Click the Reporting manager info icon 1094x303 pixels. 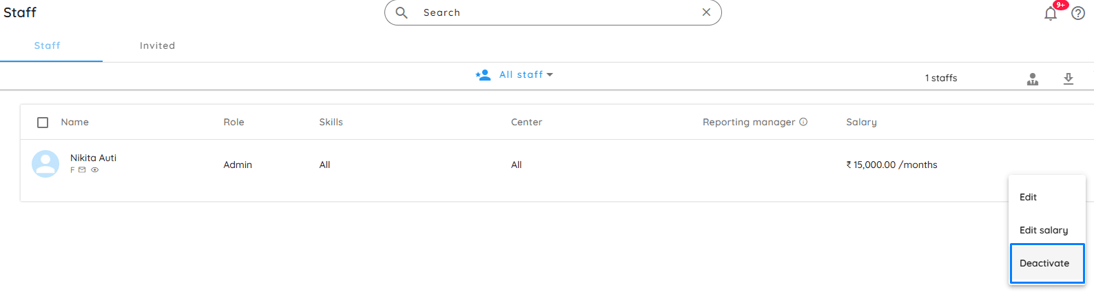click(x=803, y=122)
